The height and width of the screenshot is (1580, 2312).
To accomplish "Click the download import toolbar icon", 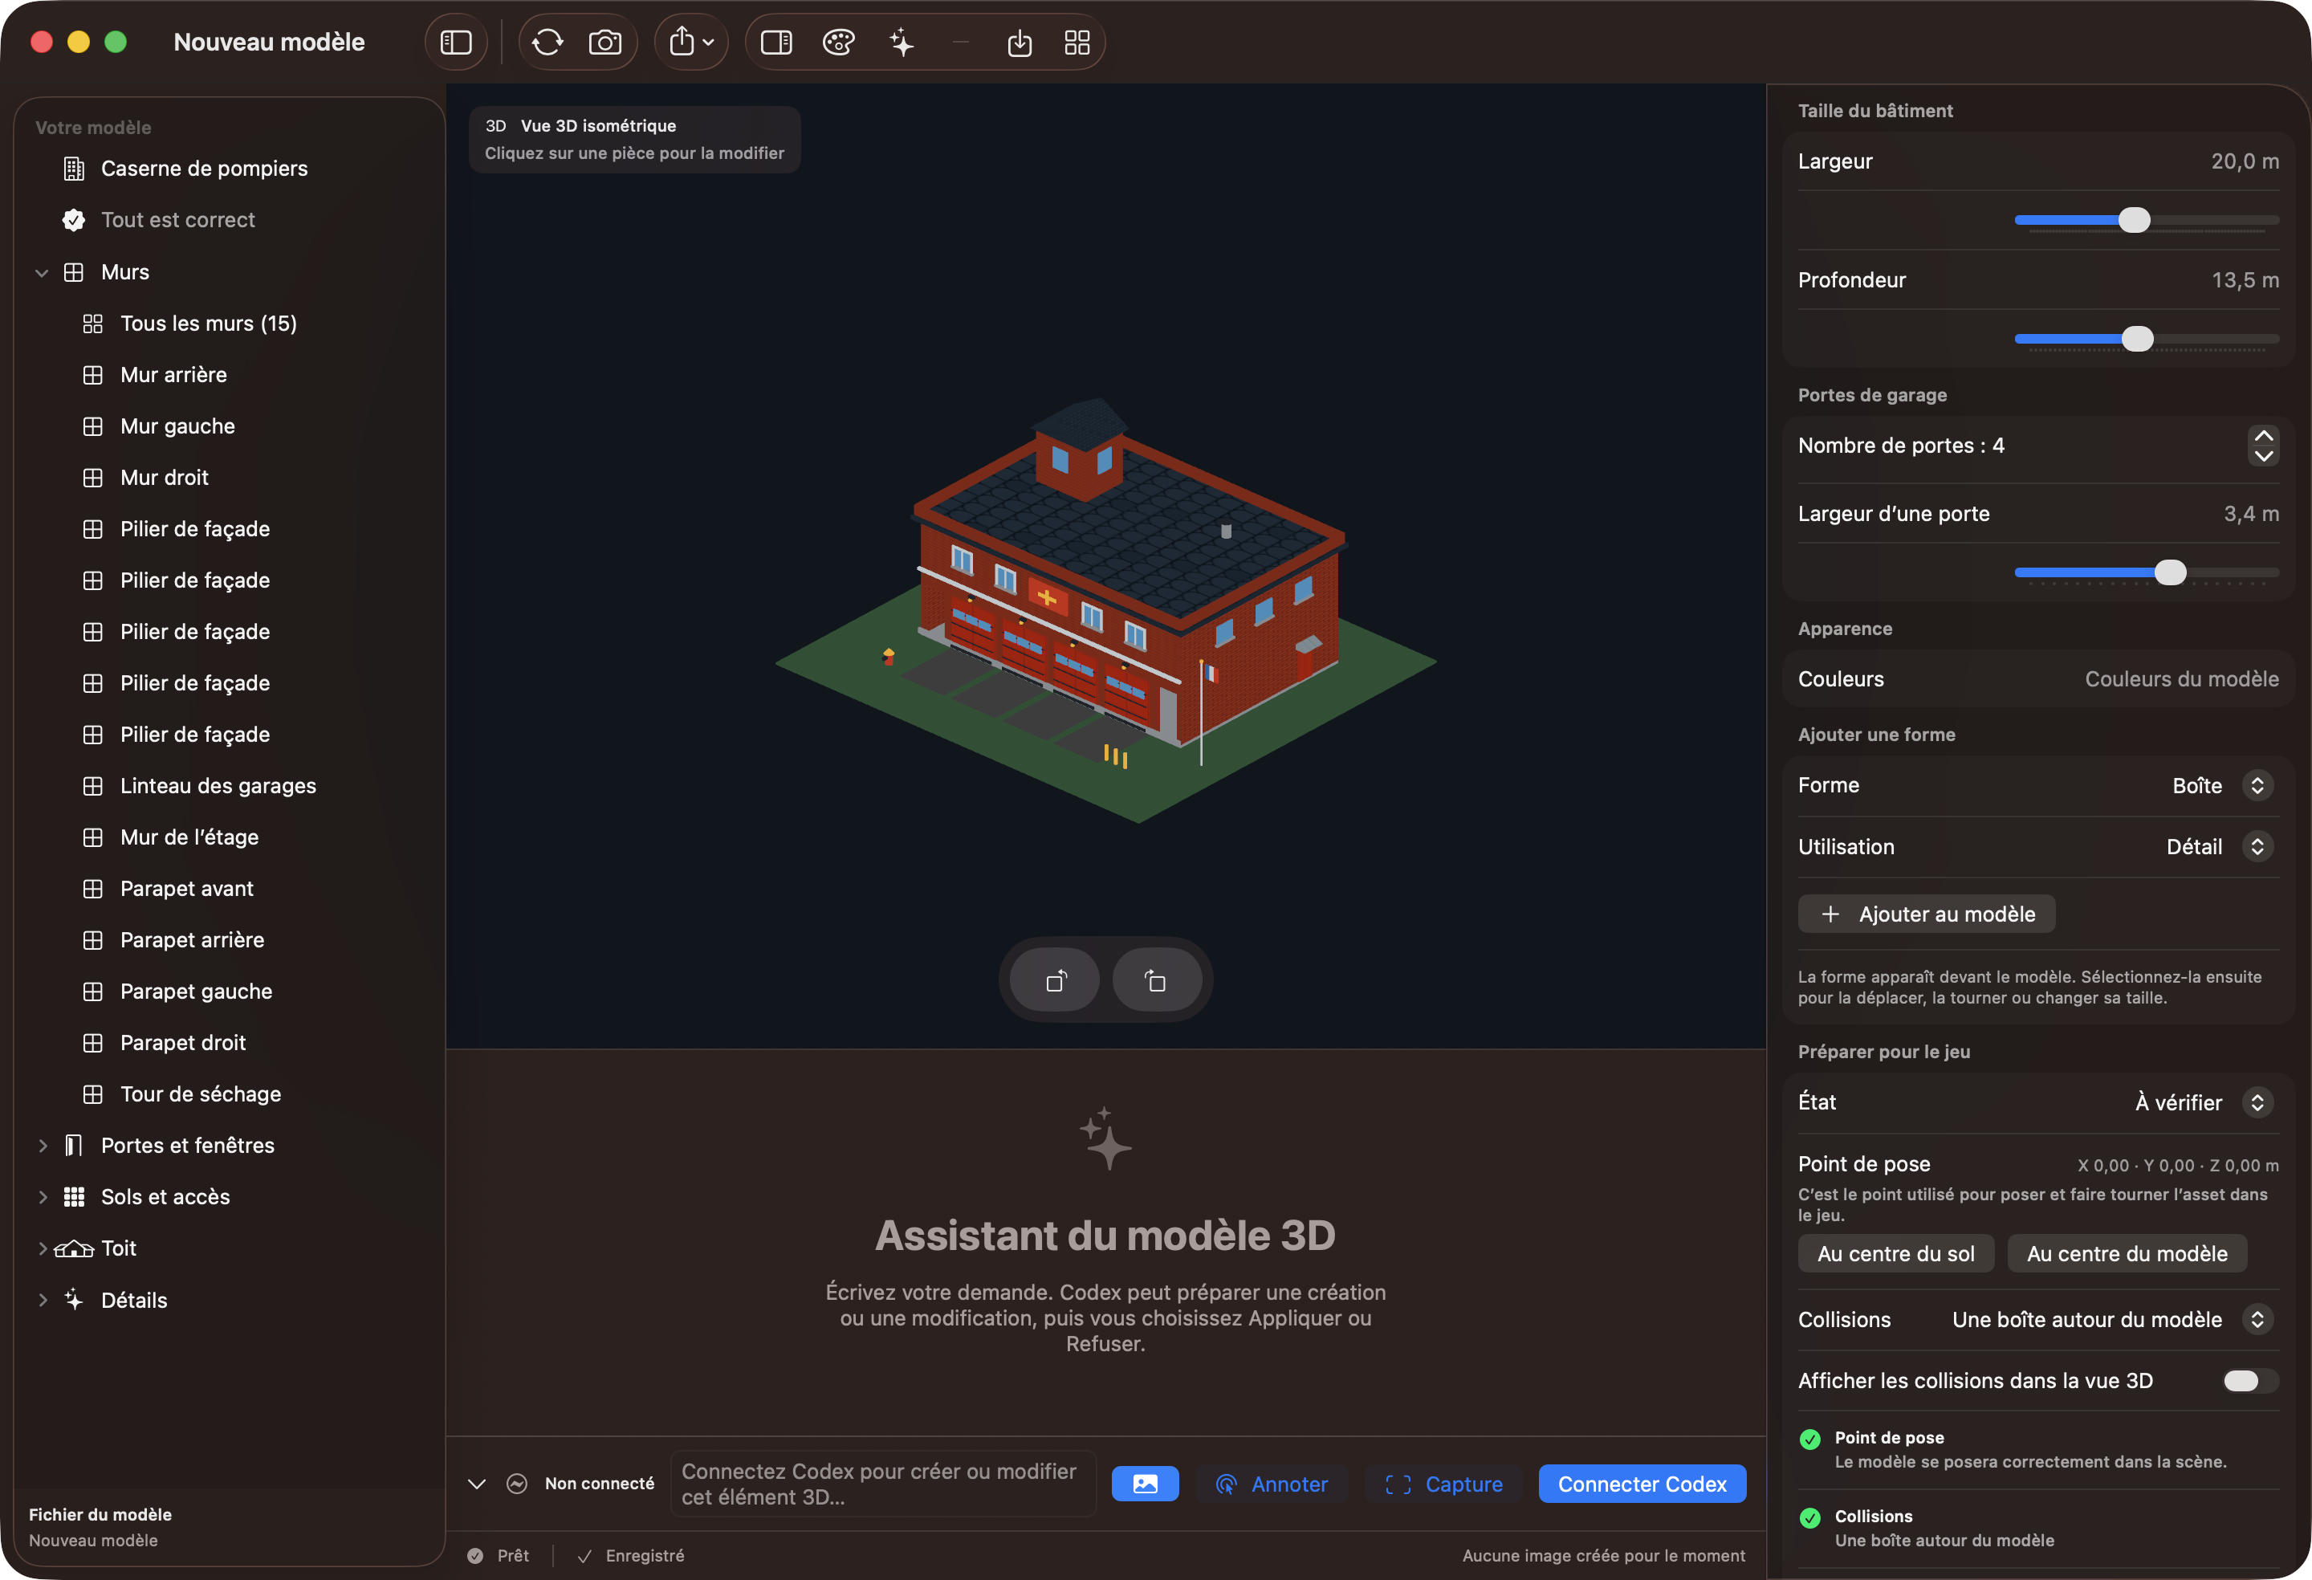I will pos(1020,43).
